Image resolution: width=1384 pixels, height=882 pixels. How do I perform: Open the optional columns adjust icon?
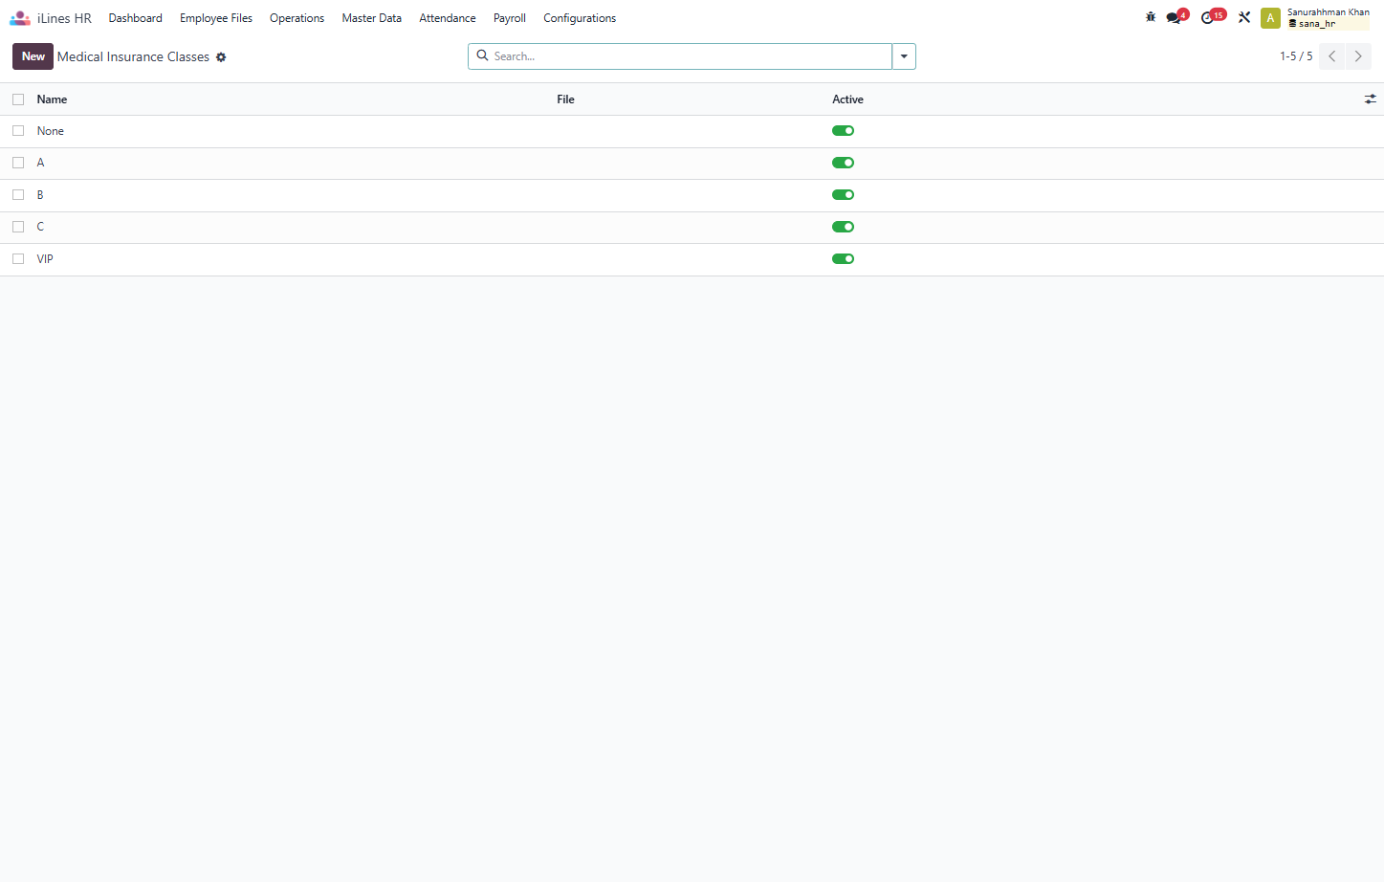(x=1370, y=99)
